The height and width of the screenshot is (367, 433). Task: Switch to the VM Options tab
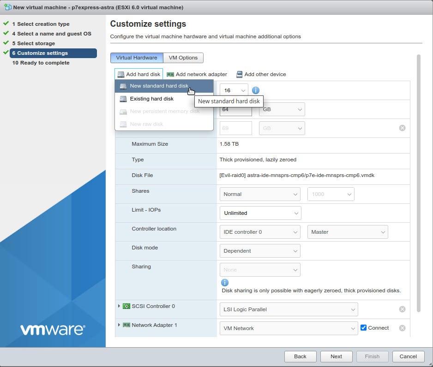click(x=183, y=58)
